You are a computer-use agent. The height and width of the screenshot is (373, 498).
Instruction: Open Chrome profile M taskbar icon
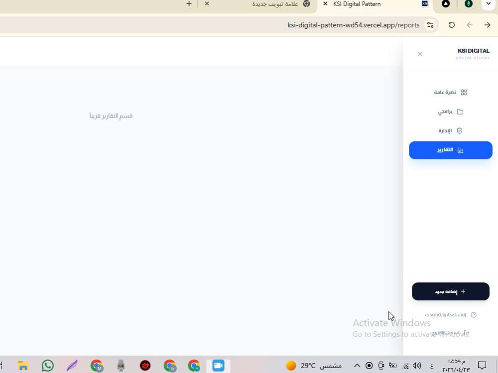coord(97,366)
